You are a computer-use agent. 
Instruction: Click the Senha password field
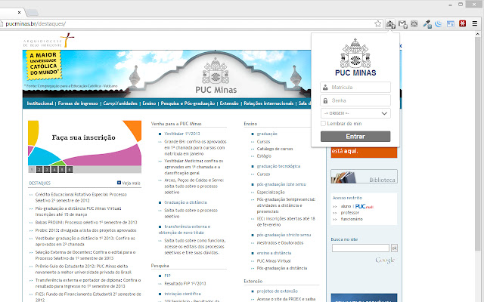click(x=355, y=100)
